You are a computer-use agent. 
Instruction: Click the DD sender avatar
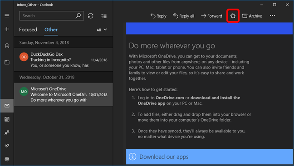pyautogui.click(x=24, y=57)
